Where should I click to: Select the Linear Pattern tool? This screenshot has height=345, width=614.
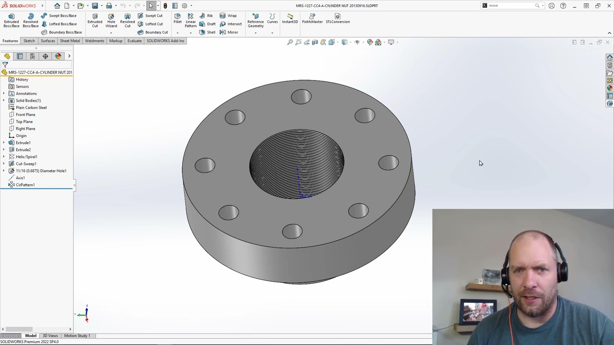click(x=190, y=21)
